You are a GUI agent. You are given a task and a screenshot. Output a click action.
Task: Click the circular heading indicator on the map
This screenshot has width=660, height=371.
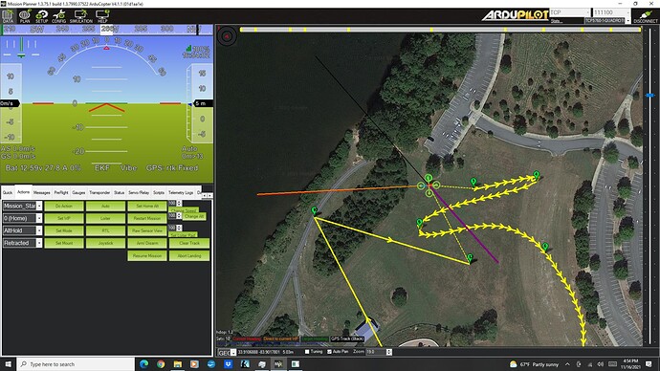(x=228, y=36)
